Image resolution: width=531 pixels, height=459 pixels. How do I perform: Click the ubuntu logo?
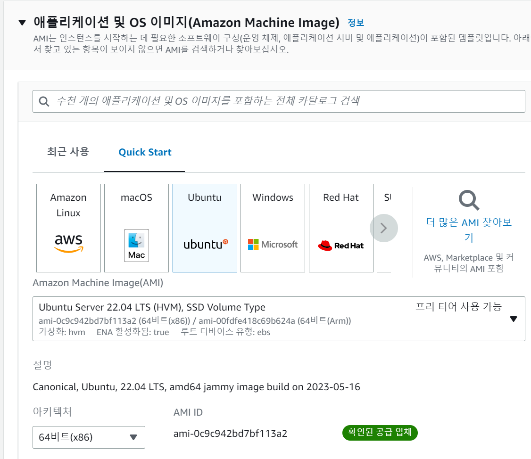(206, 244)
